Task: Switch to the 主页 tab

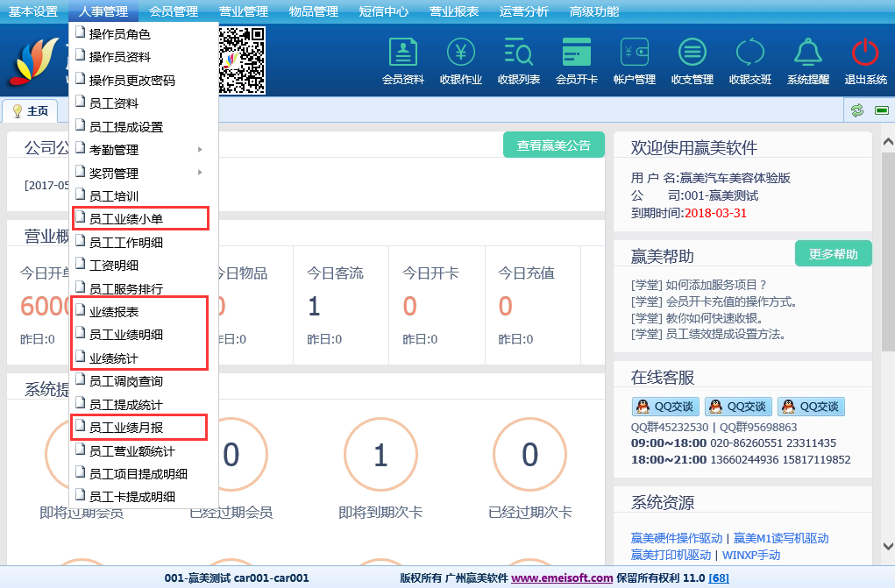Action: pos(31,111)
